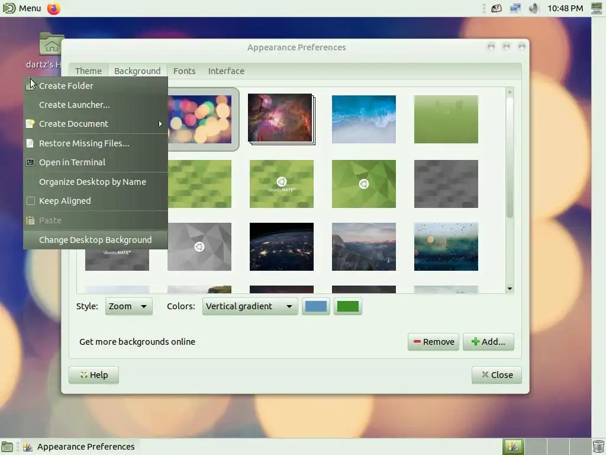Click the Close button in dialog
The height and width of the screenshot is (455, 606).
pyautogui.click(x=497, y=375)
